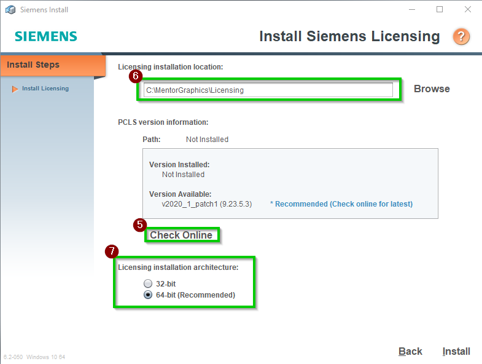Screen dimensions: 482x364
Task: Click the 6.2-050 Windows 10 64 version text
Action: pyautogui.click(x=34, y=357)
